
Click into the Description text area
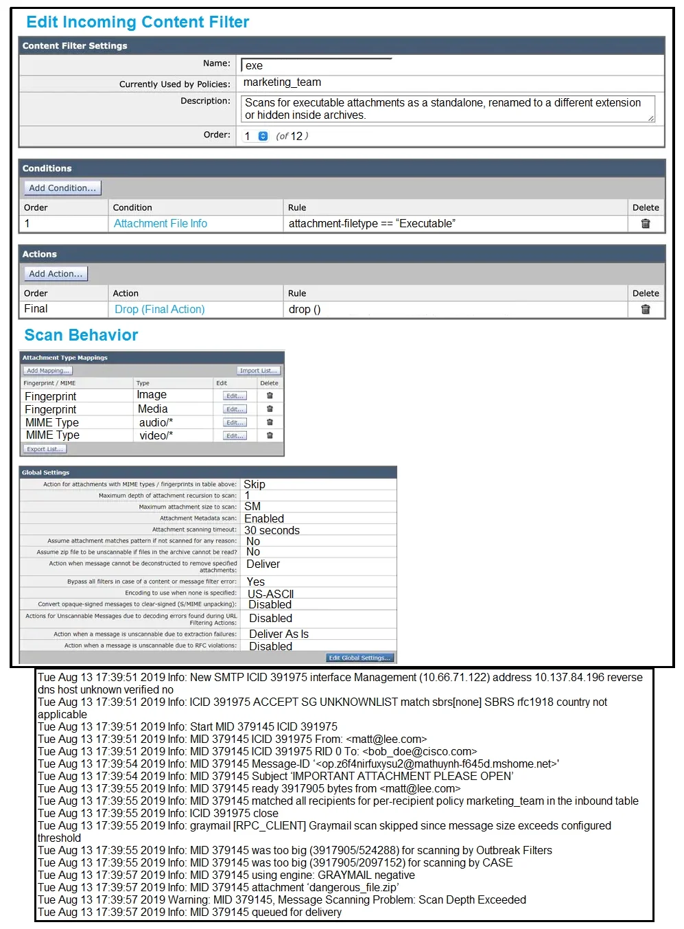coord(448,108)
